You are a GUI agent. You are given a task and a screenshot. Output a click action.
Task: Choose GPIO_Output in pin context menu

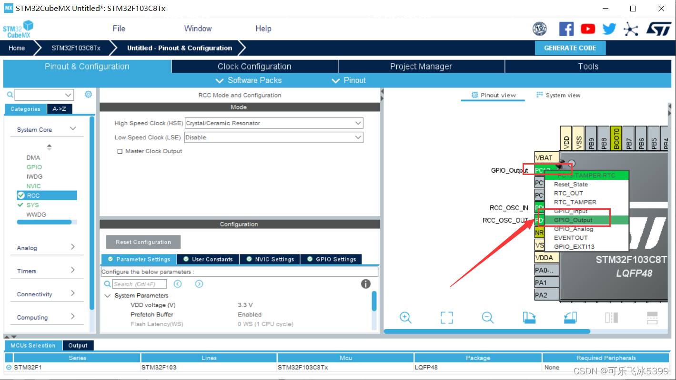click(x=586, y=220)
